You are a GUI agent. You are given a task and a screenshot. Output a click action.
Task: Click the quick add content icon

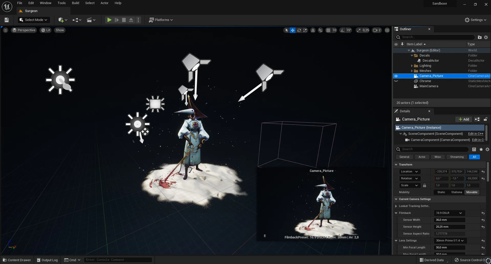62,20
